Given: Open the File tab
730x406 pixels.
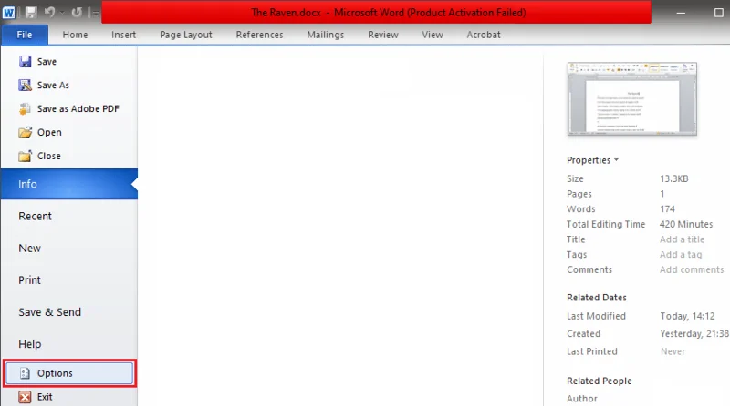Looking at the screenshot, I should (25, 35).
